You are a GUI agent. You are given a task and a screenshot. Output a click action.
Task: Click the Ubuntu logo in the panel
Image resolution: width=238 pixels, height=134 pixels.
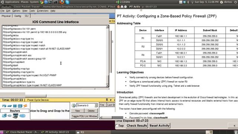2,2
